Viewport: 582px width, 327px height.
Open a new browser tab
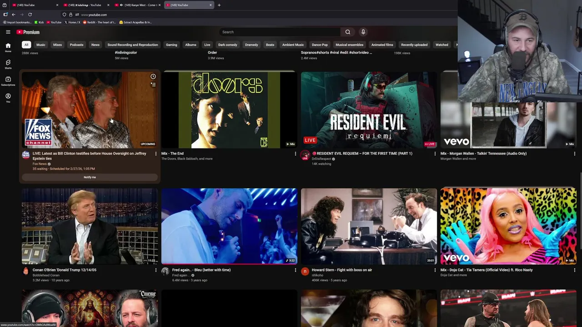(219, 5)
